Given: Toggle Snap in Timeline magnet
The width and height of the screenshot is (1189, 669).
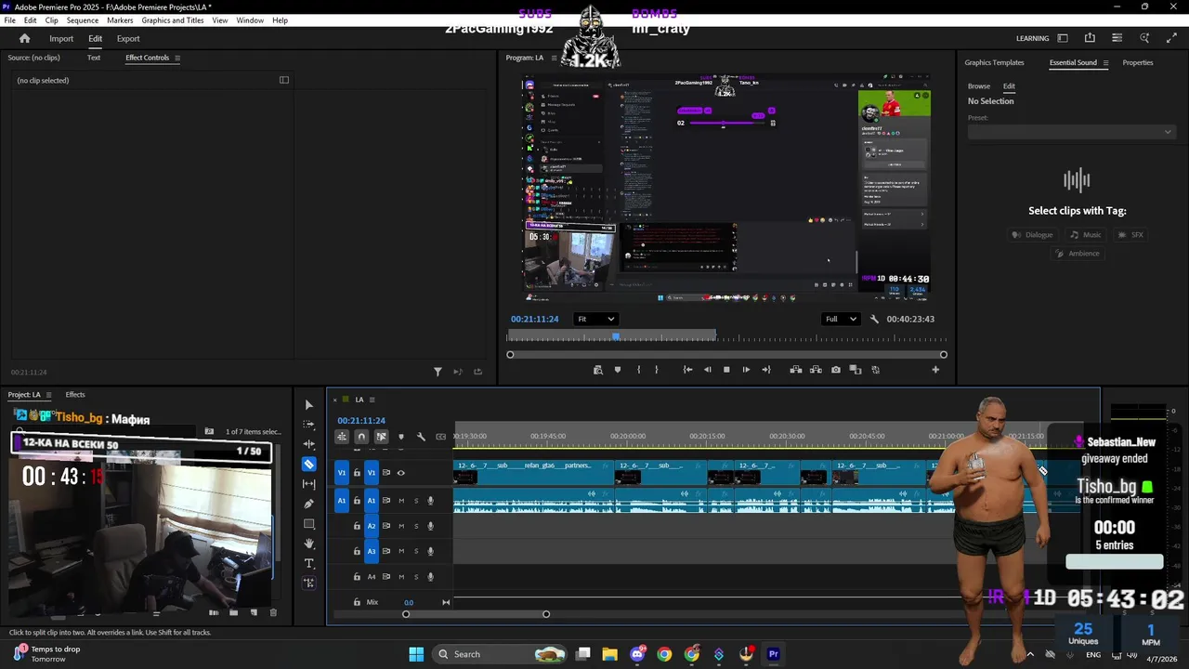Looking at the screenshot, I should [x=361, y=437].
